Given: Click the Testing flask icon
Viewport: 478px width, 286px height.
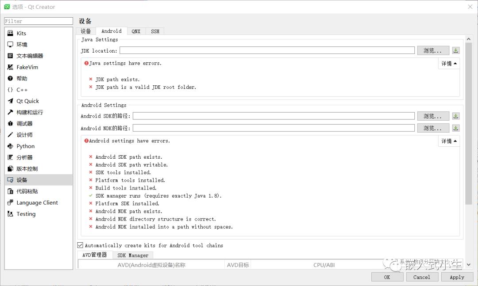Looking at the screenshot, I should coord(10,214).
